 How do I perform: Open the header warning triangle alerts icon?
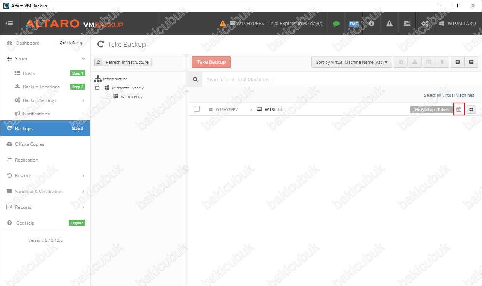(x=389, y=23)
